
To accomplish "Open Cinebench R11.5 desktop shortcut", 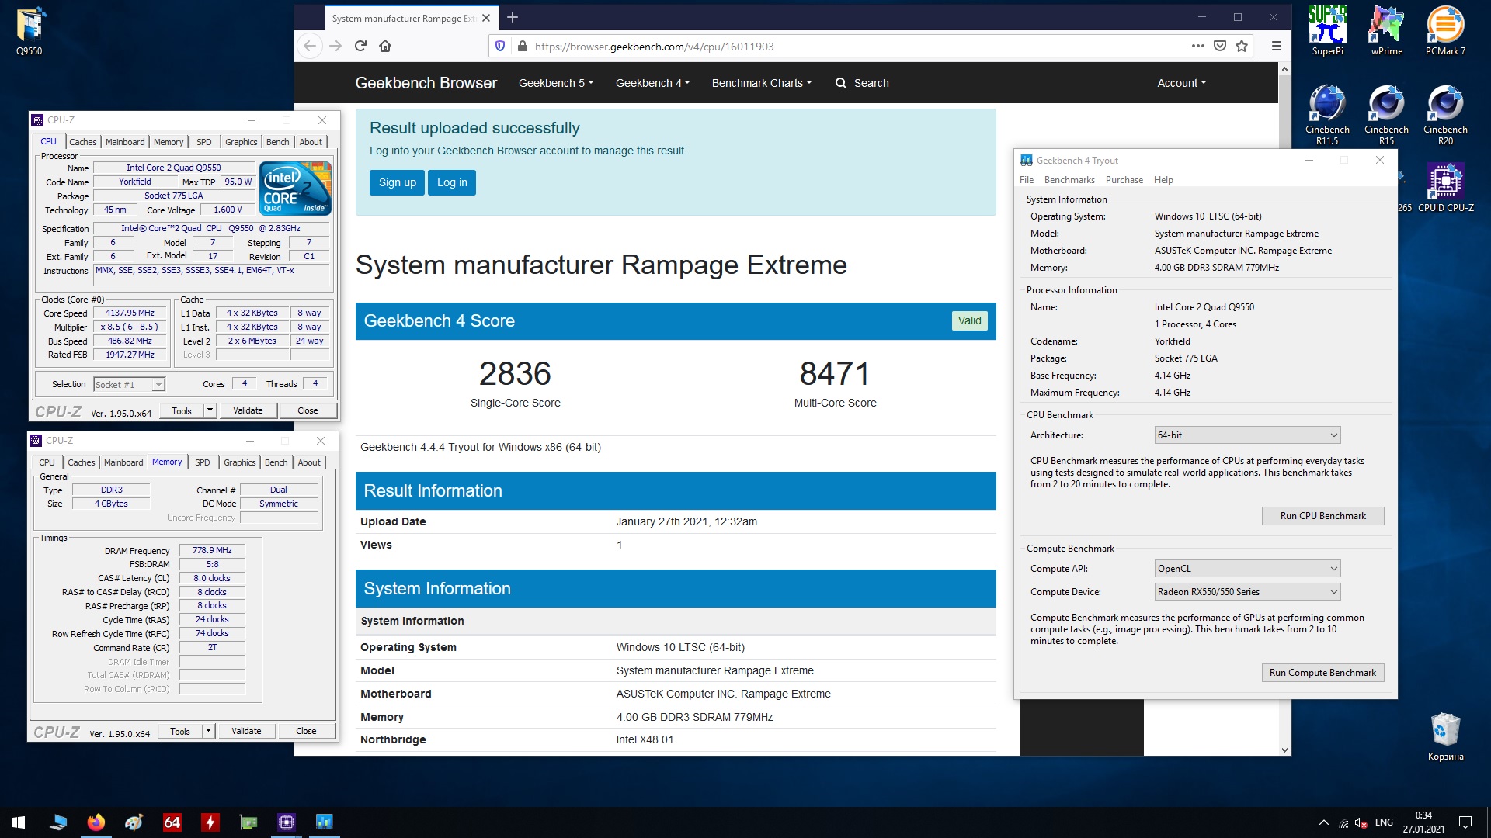I will point(1327,115).
